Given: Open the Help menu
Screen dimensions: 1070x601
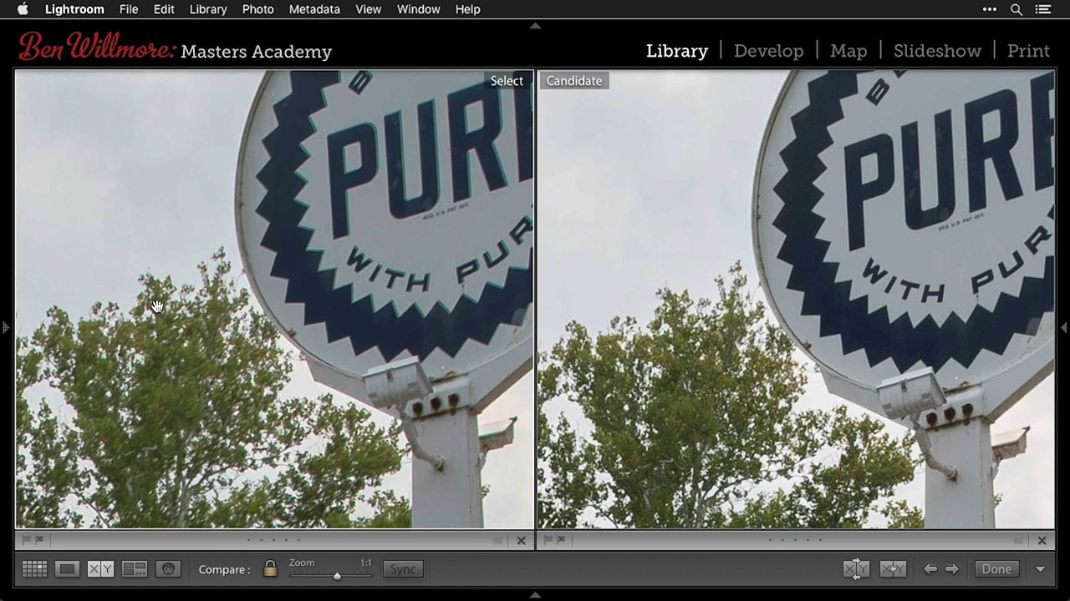Looking at the screenshot, I should click(467, 9).
